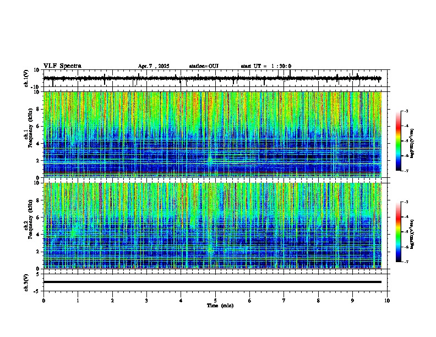This screenshot has width=436, height=337.
Task: Click the ch.1 color scale bar
Action: tap(399, 141)
